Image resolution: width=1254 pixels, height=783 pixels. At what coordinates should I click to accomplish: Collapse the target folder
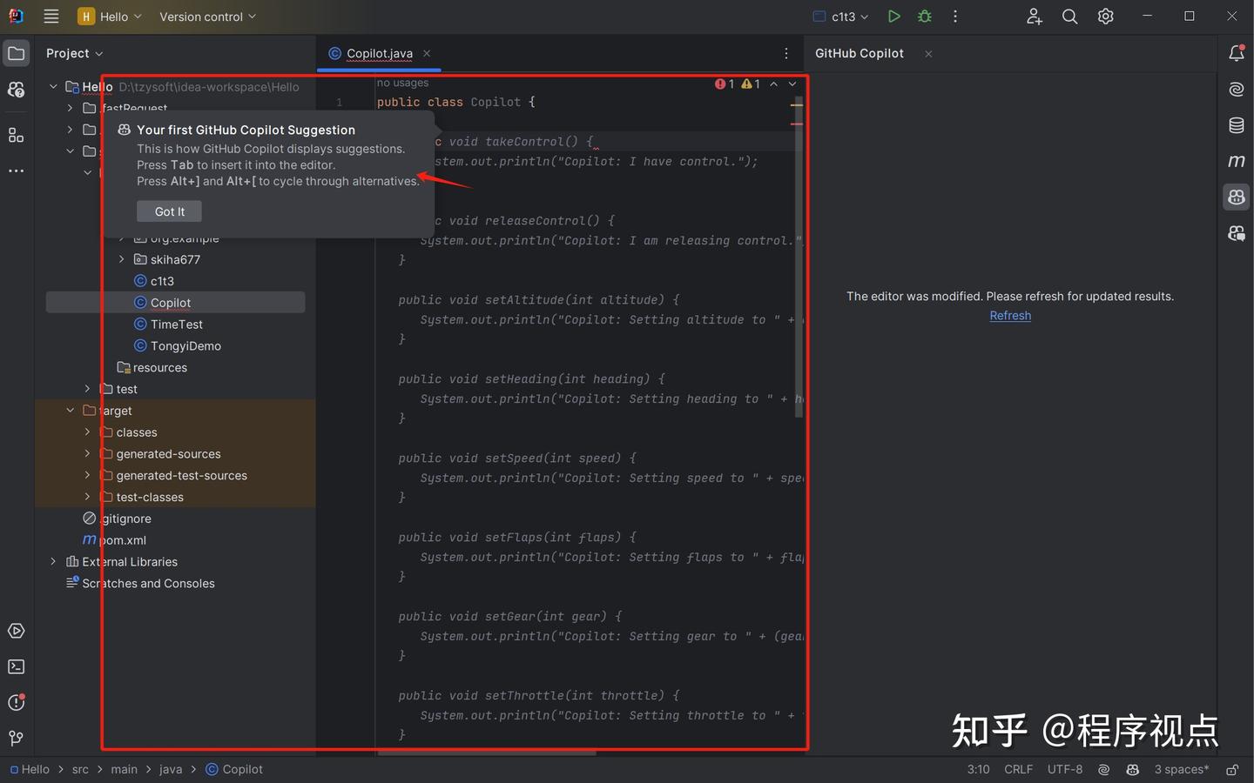[71, 410]
